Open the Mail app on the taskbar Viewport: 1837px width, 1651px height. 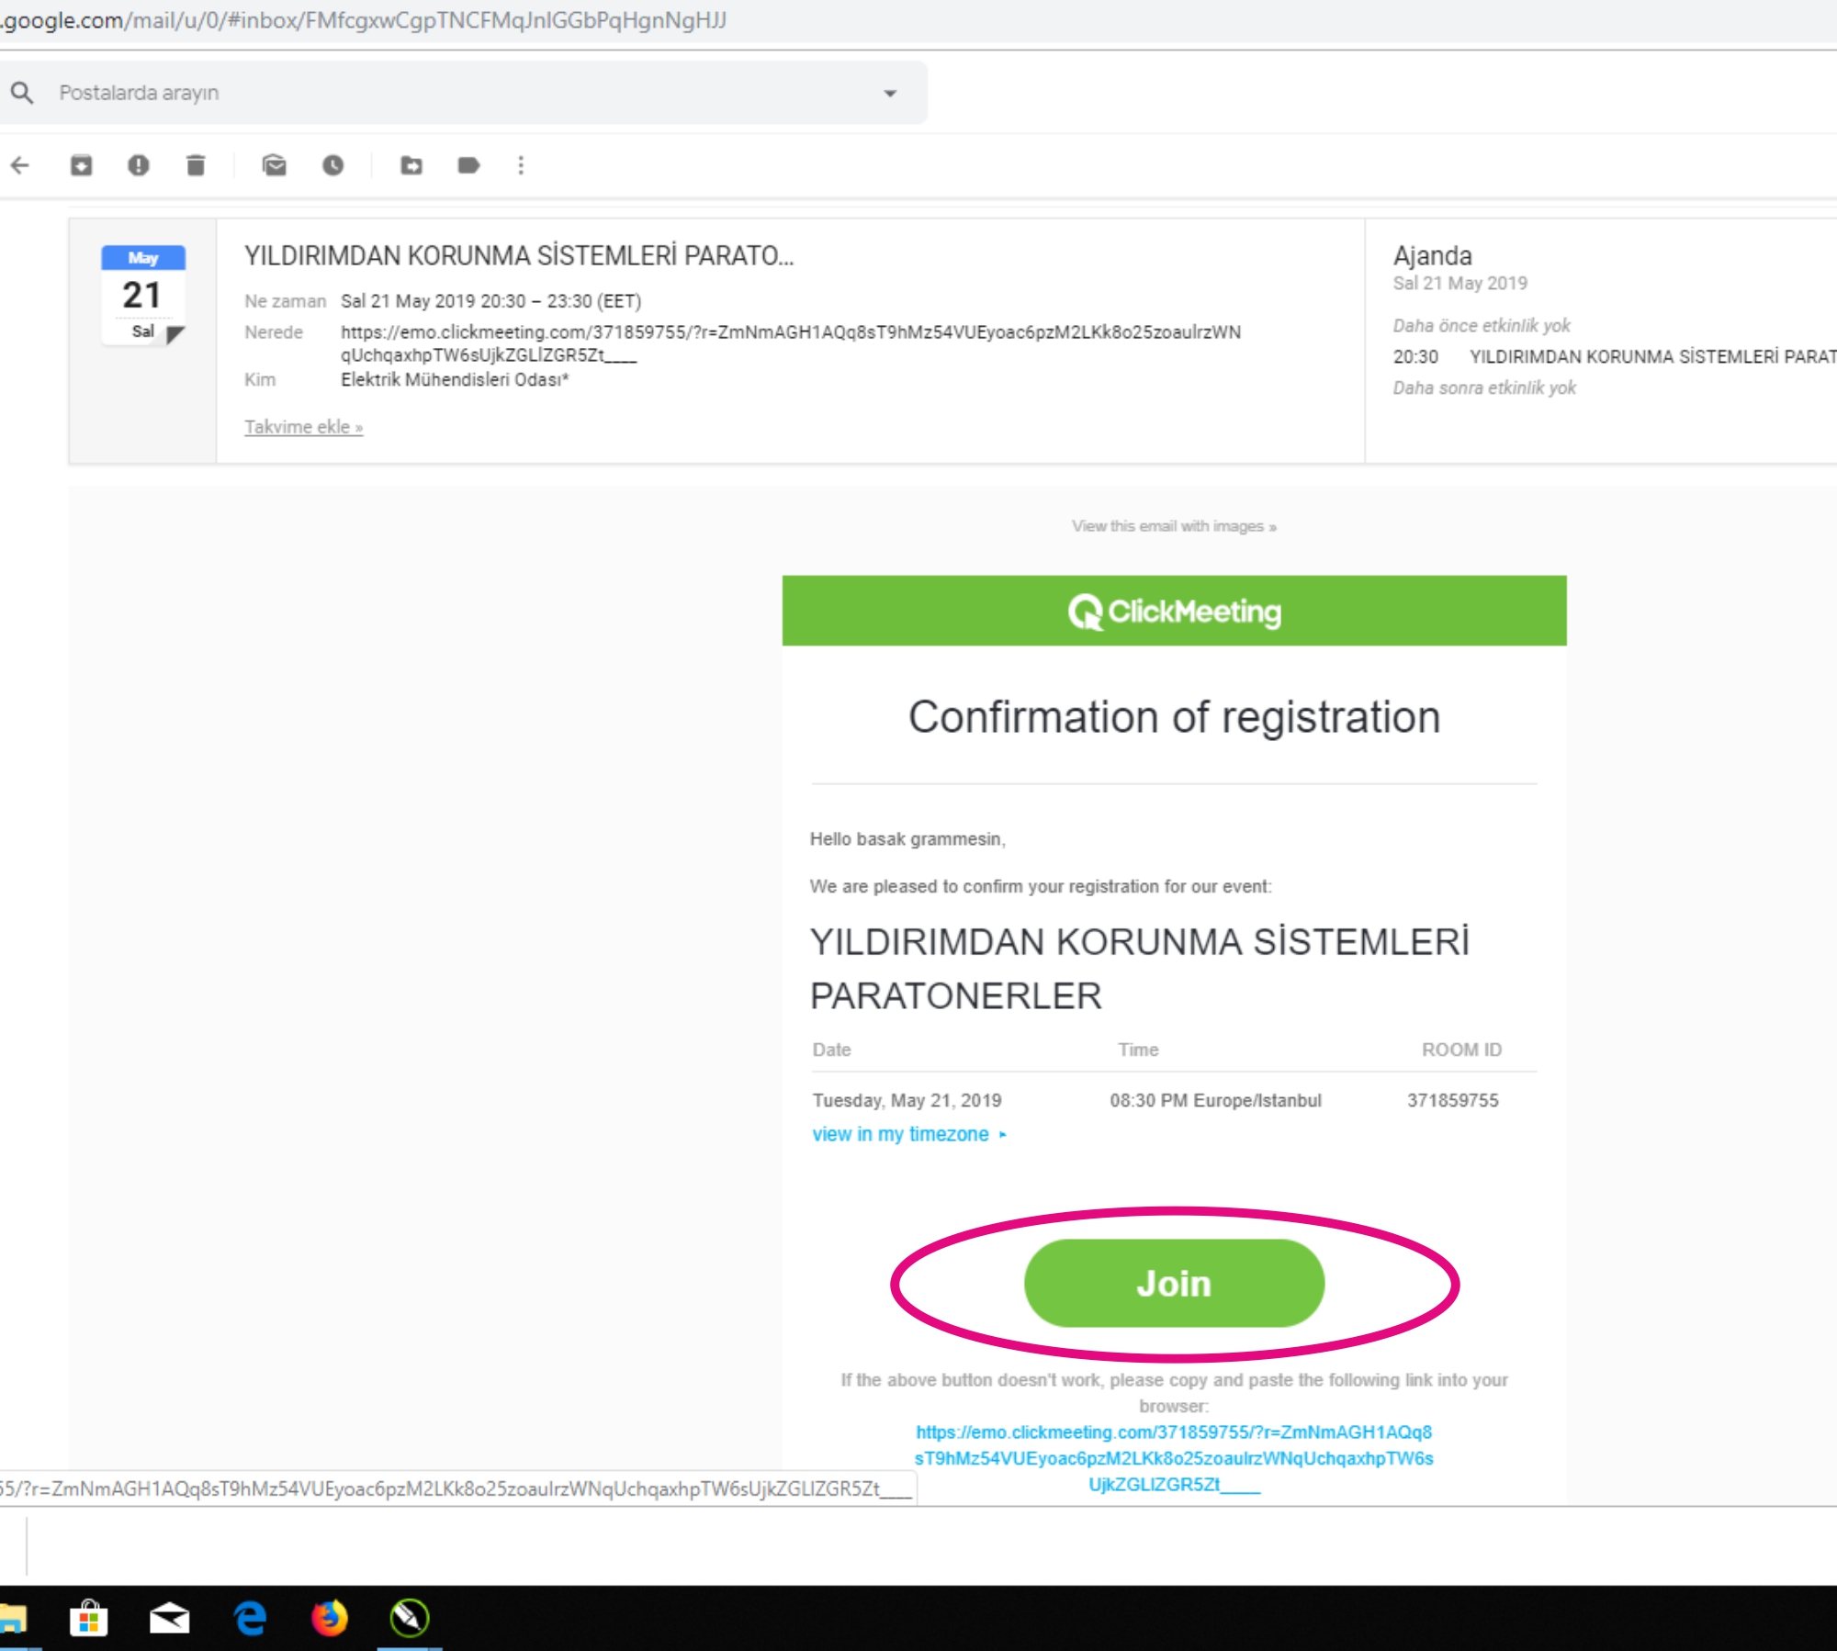pos(169,1618)
